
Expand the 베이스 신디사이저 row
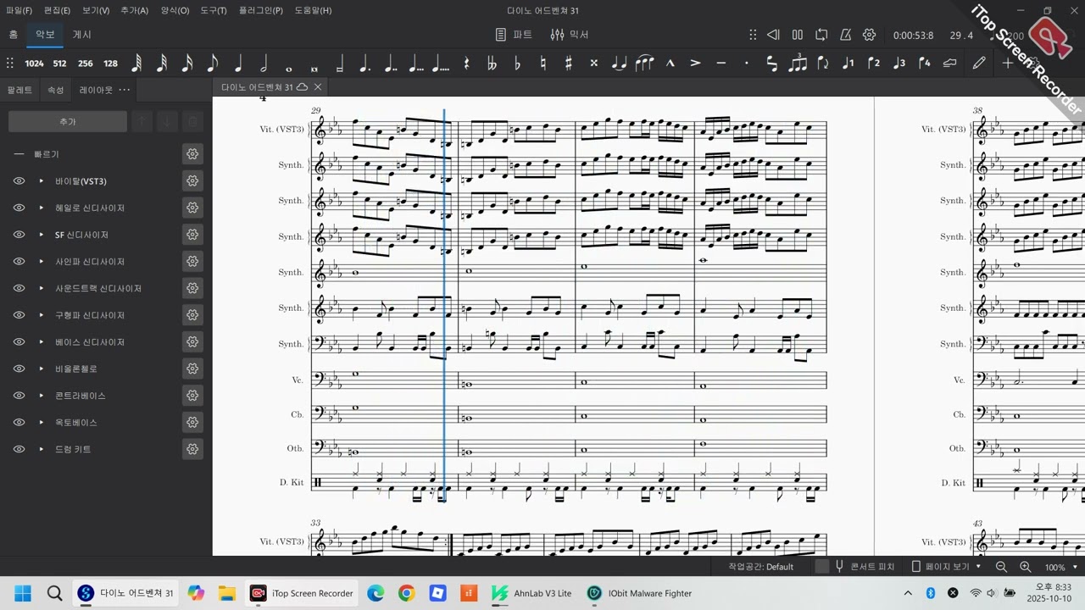click(x=41, y=342)
